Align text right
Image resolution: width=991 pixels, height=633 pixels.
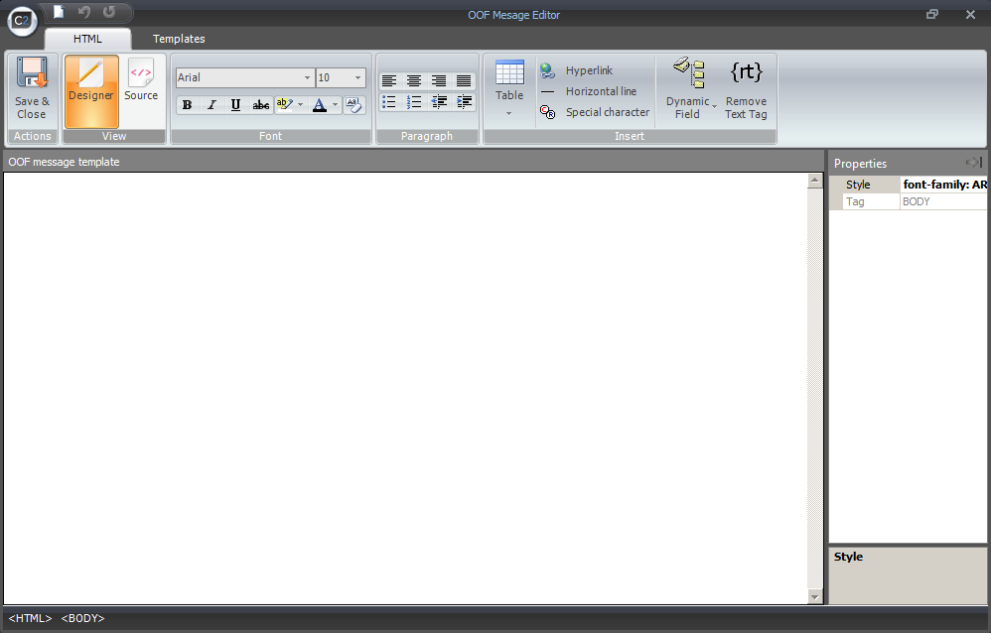[x=439, y=81]
